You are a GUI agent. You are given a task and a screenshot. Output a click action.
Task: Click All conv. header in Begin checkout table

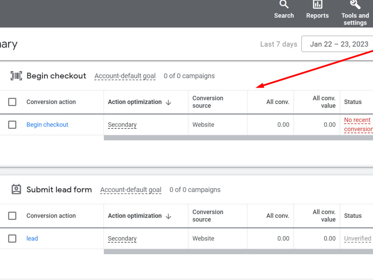278,102
